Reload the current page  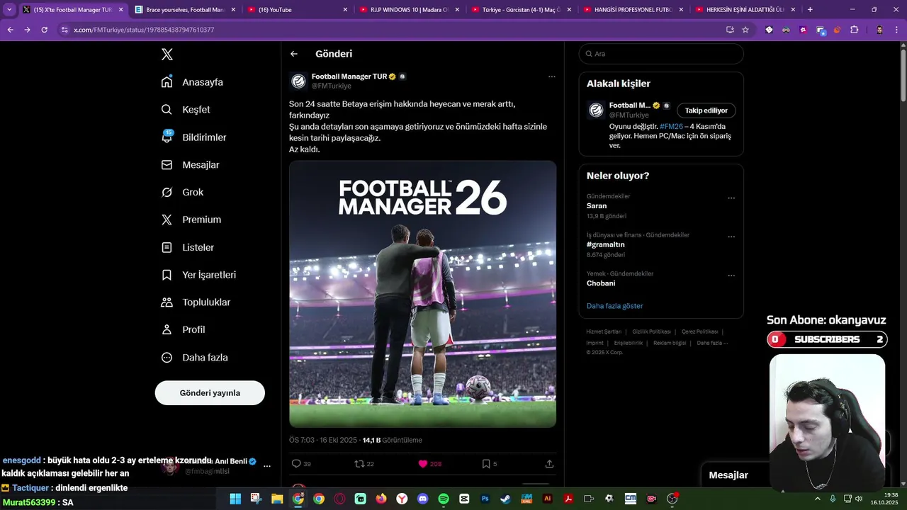[44, 30]
